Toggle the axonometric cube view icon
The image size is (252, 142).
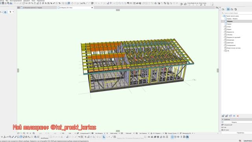point(175,137)
